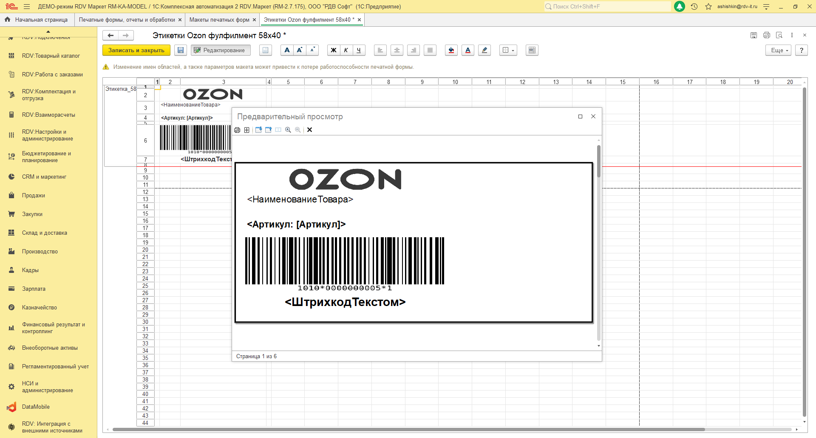The width and height of the screenshot is (816, 438).
Task: Toggle bold formatting (Ж)
Action: coord(334,50)
